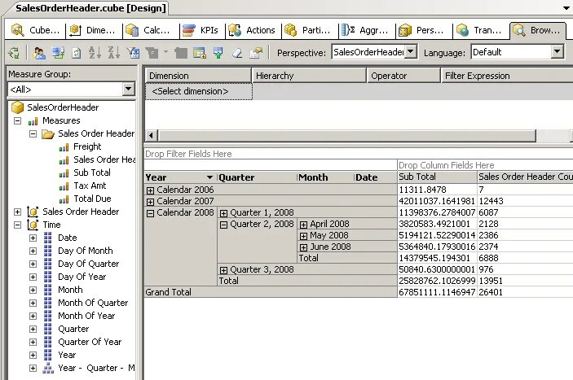This screenshot has width=573, height=380.
Task: Click the Commands and Options toolbar icon
Action: coord(256,53)
